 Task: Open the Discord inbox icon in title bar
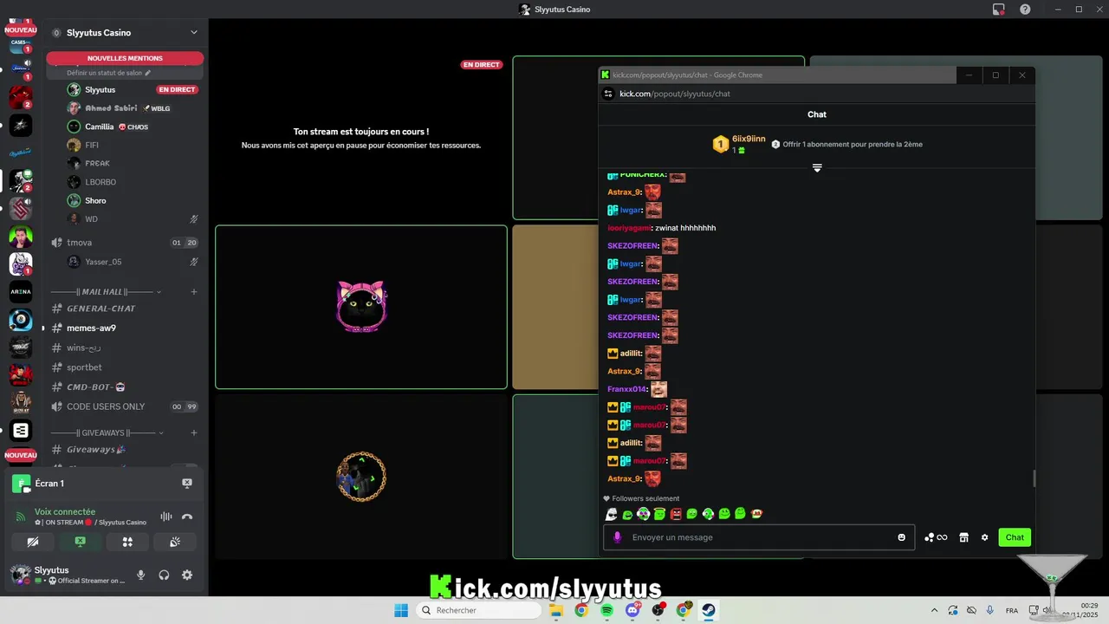pos(999,10)
